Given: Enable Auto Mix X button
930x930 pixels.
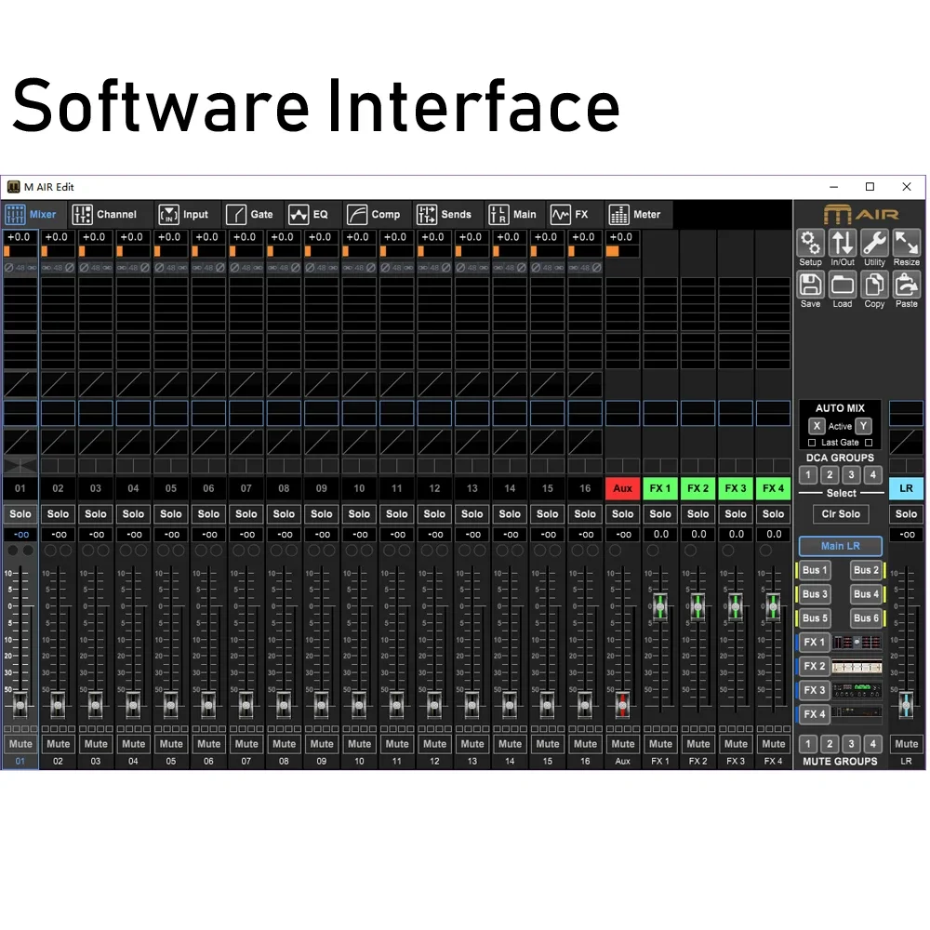Looking at the screenshot, I should [x=816, y=426].
